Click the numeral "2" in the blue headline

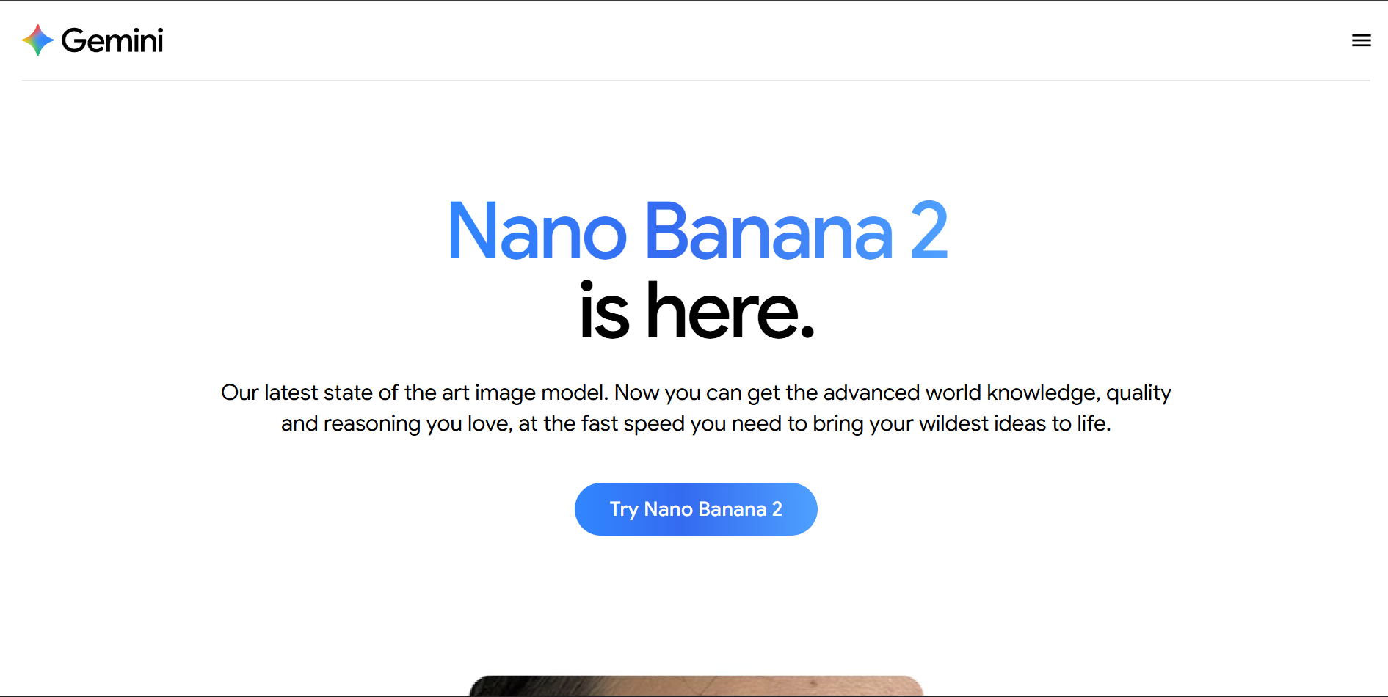(929, 233)
